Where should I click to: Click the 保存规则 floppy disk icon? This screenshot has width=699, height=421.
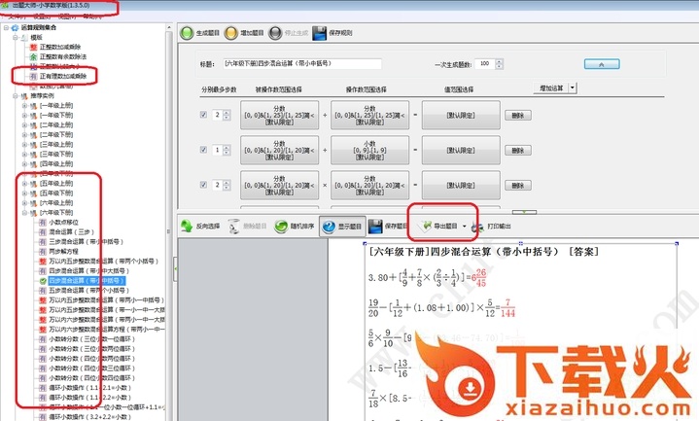click(319, 33)
